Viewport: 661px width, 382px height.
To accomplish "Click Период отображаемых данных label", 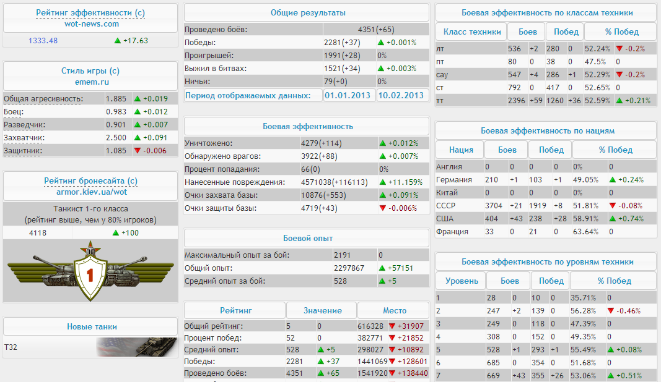I will point(253,96).
